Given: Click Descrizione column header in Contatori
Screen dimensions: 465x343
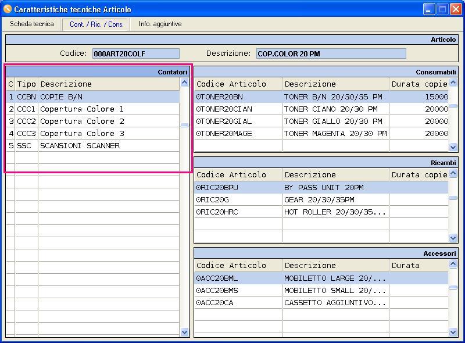Looking at the screenshot, I should [109, 84].
